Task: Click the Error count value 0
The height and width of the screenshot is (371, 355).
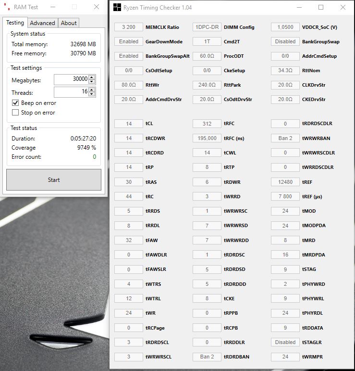Action: (x=95, y=157)
